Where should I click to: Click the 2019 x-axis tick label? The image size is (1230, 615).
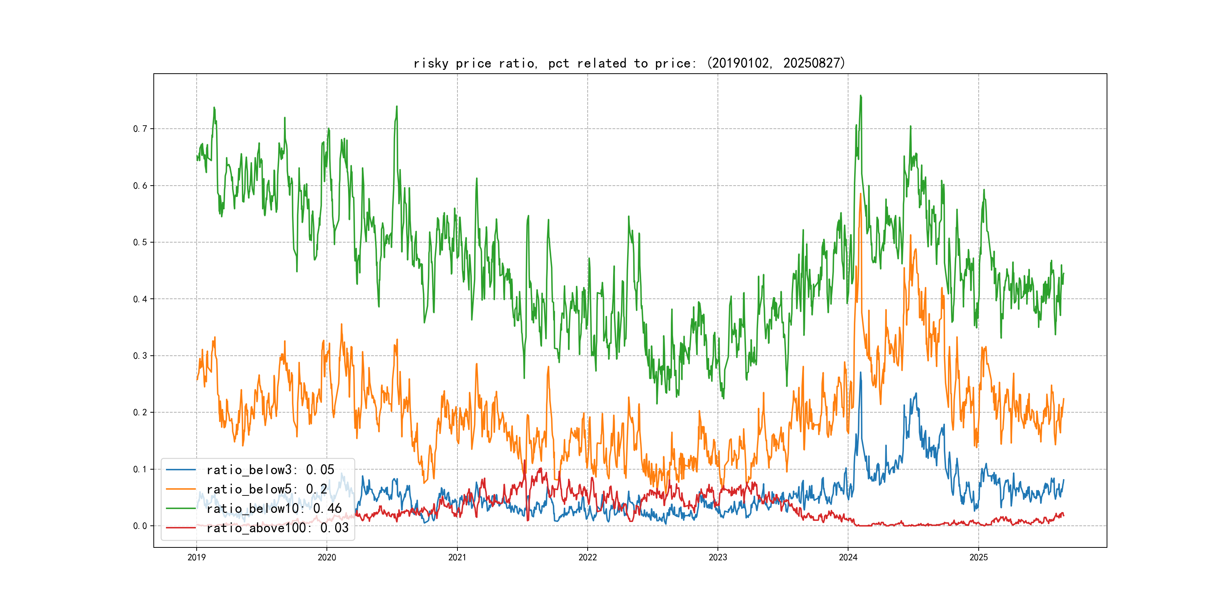(196, 557)
